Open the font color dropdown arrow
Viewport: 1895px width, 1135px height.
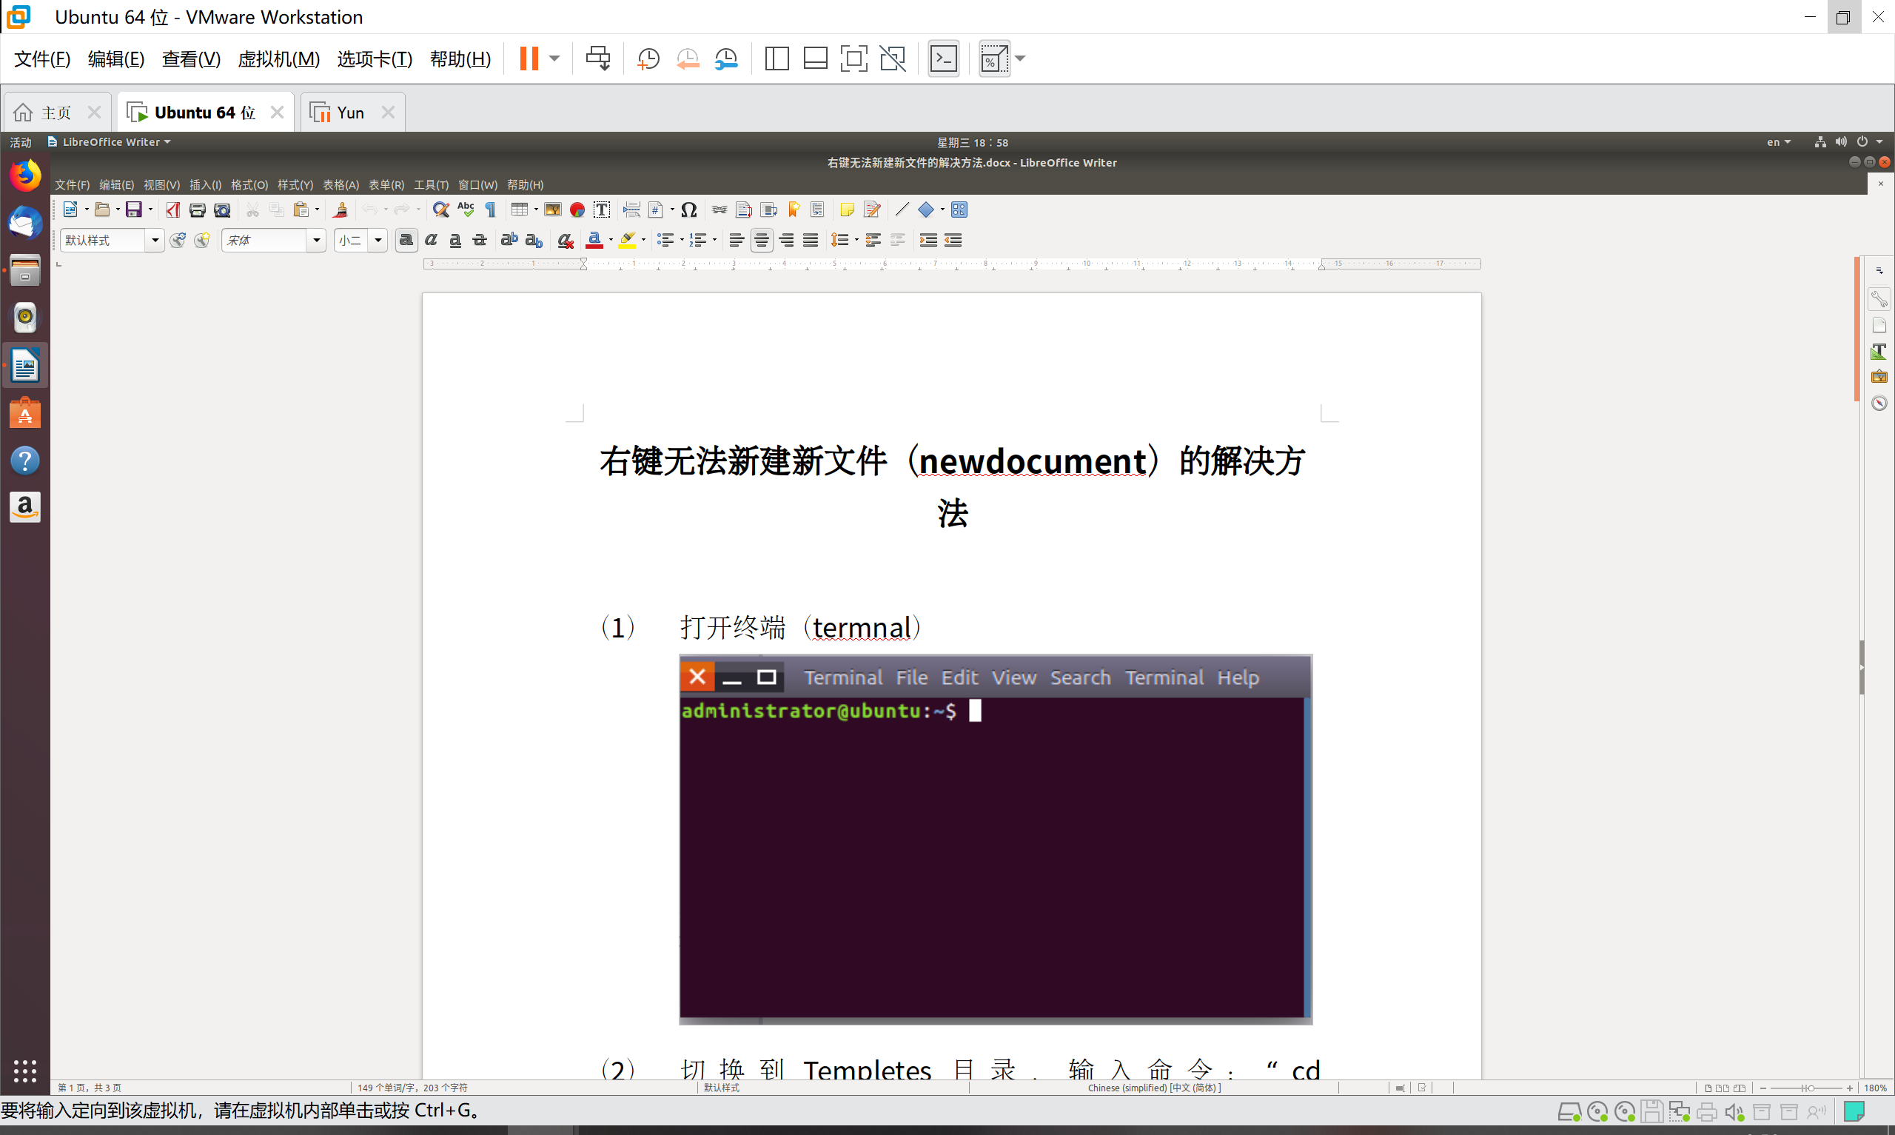[x=611, y=241]
